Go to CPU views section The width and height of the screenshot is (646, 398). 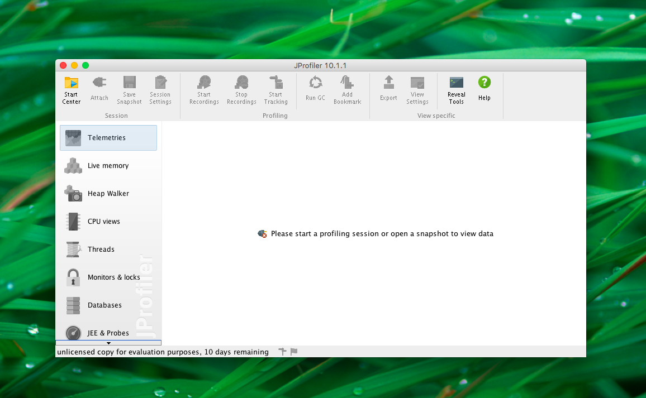click(x=108, y=222)
